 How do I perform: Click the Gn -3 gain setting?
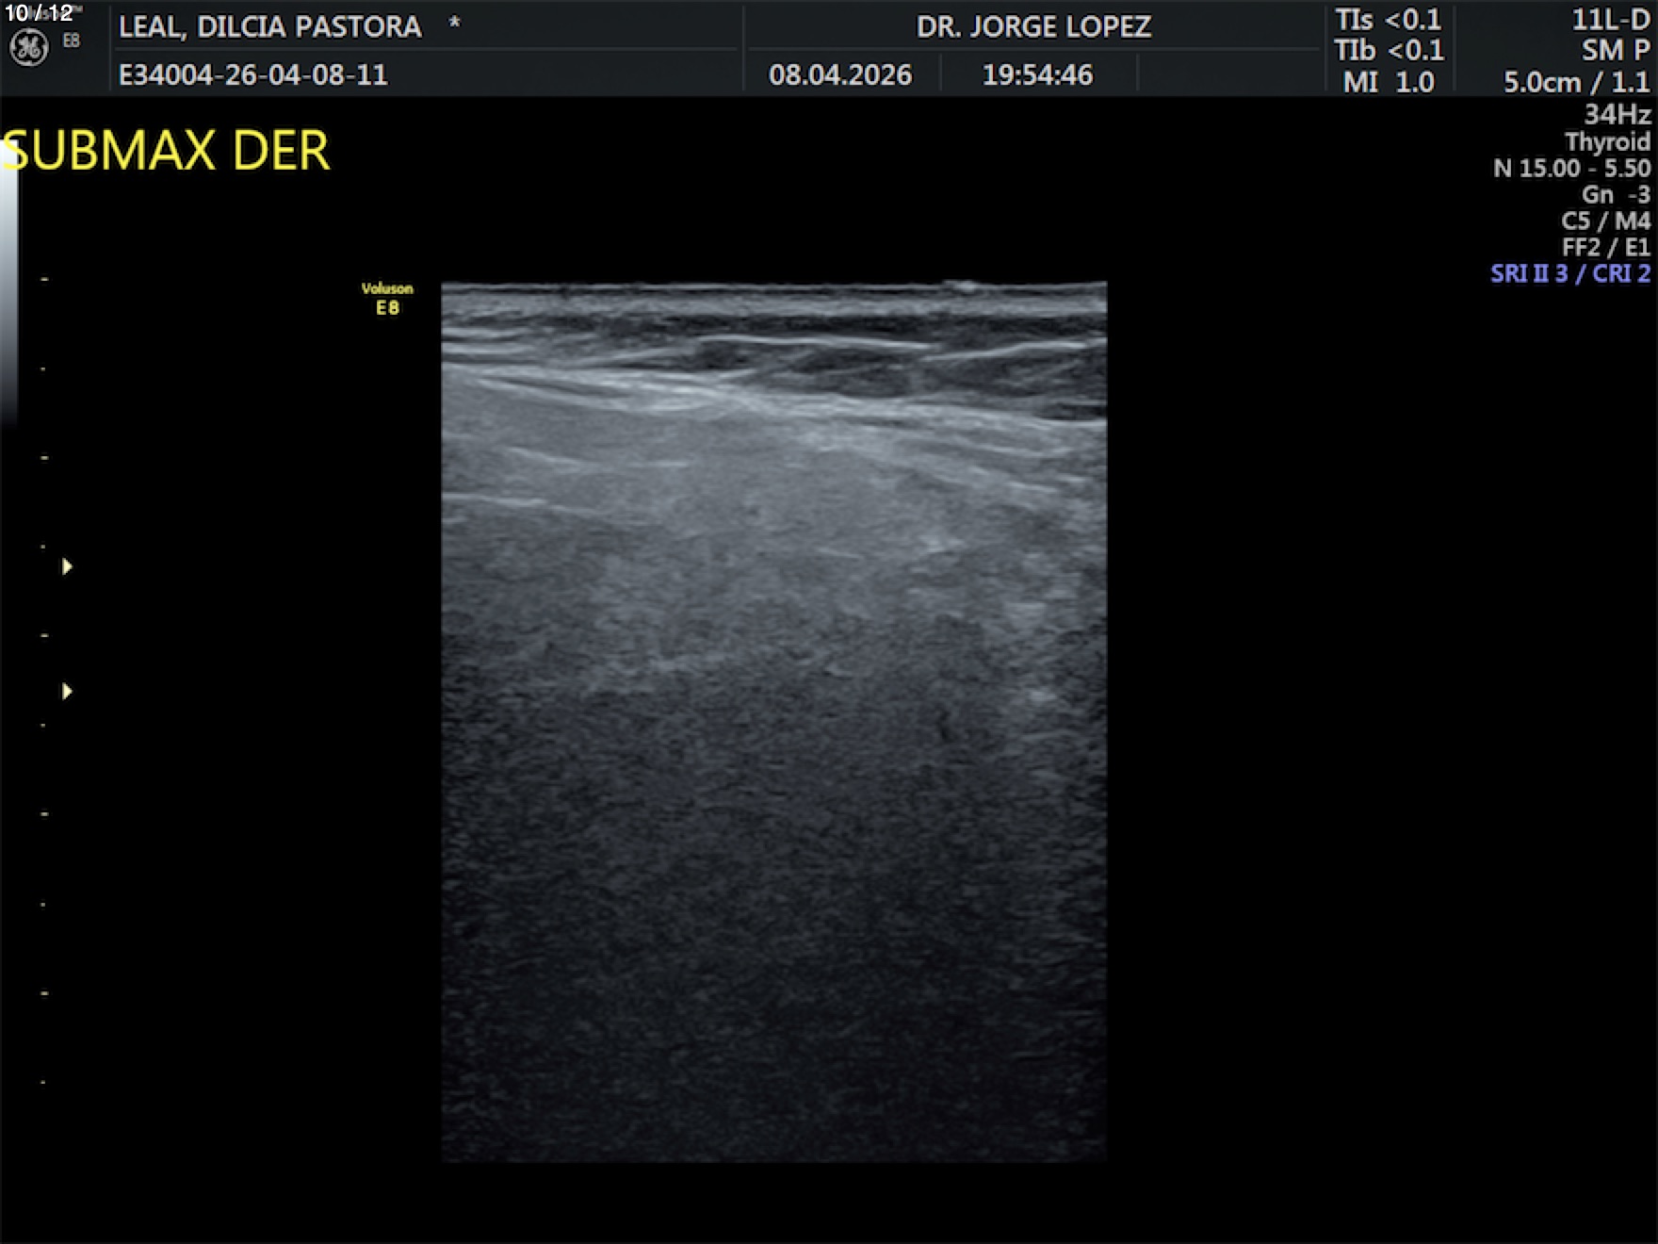[1615, 195]
